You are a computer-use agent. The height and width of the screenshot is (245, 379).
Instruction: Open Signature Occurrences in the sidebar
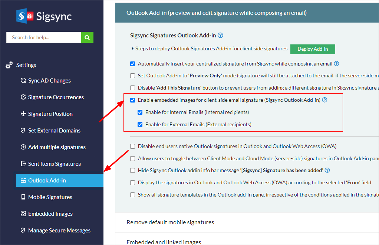click(56, 97)
